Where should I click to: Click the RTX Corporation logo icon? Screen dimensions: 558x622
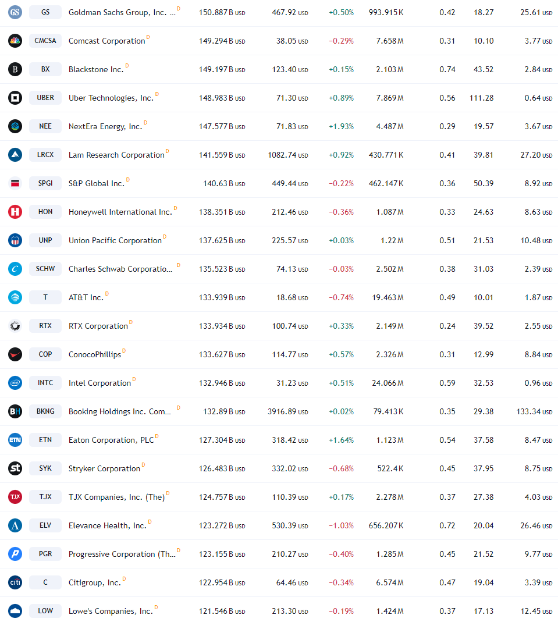pos(15,326)
